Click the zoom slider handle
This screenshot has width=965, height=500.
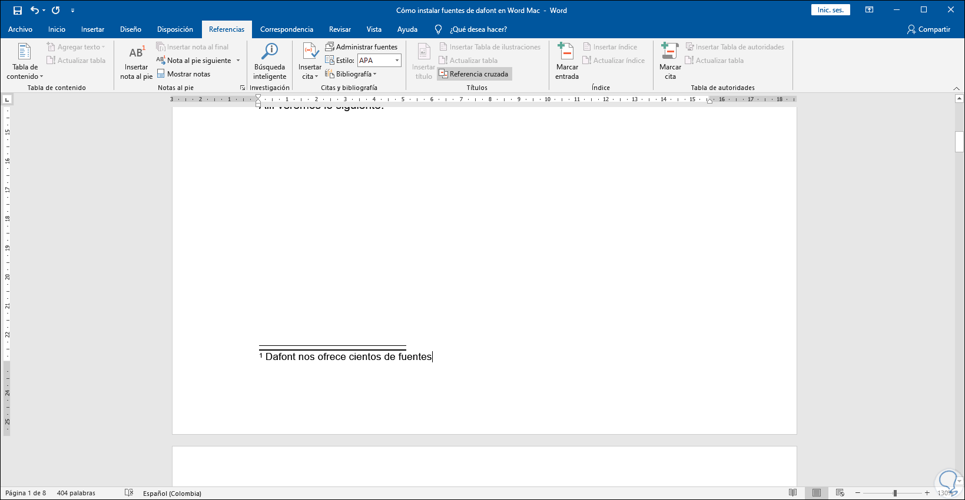895,493
